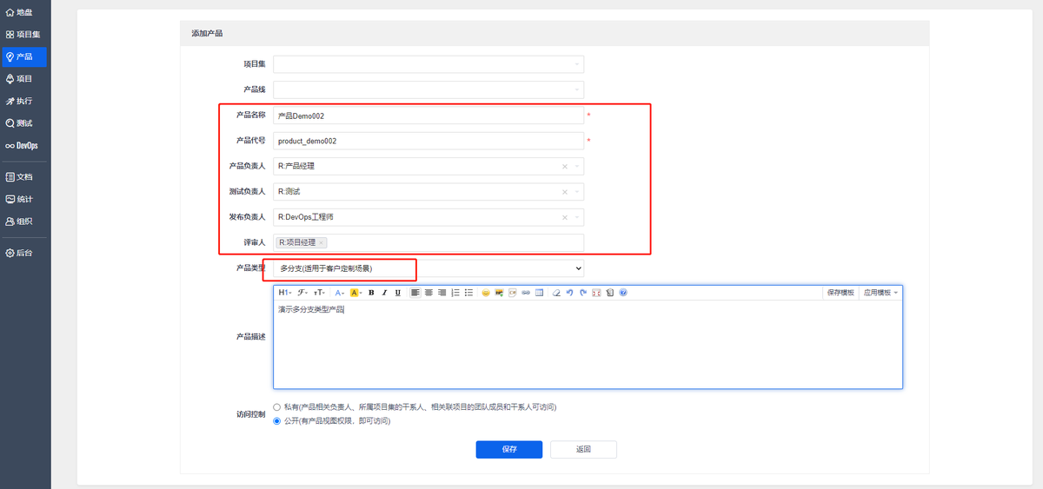Open DevOps in sidebar
The image size is (1043, 489).
23,145
